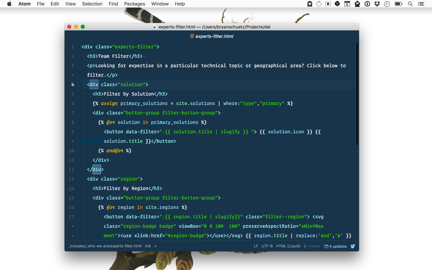Viewport: 432px width, 270px height.
Task: Click UTF-8 to change file encoding
Action: [x=267, y=246]
